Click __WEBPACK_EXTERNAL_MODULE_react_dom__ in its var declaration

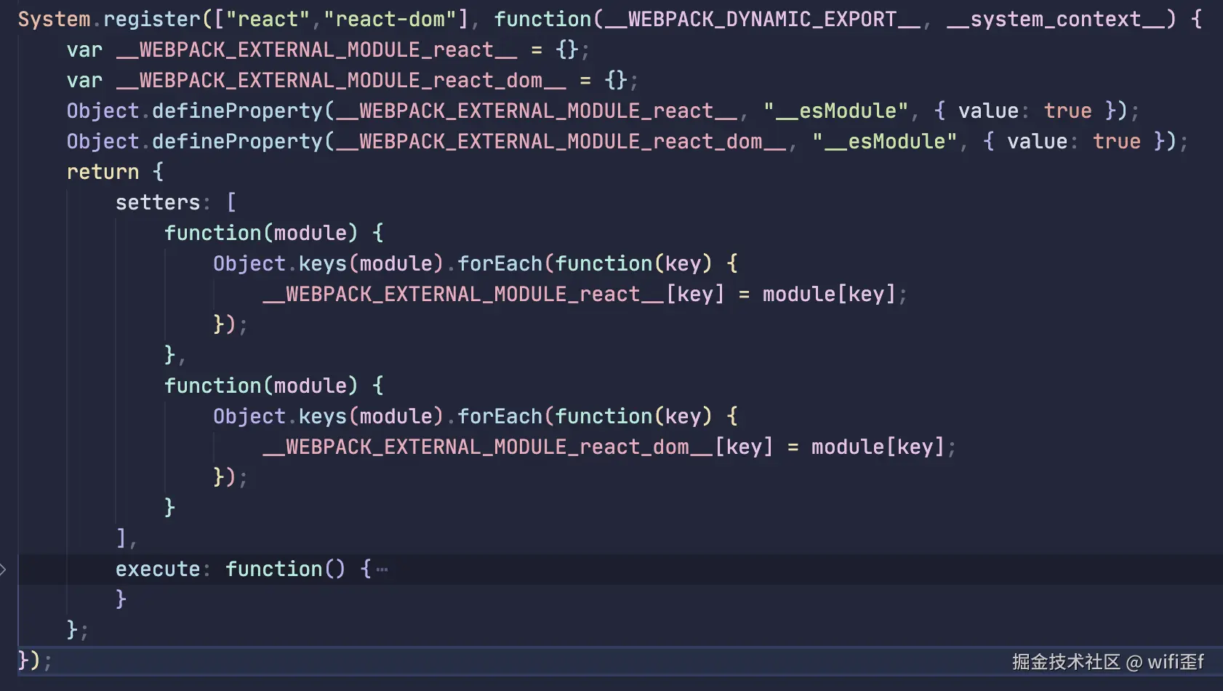click(x=341, y=80)
